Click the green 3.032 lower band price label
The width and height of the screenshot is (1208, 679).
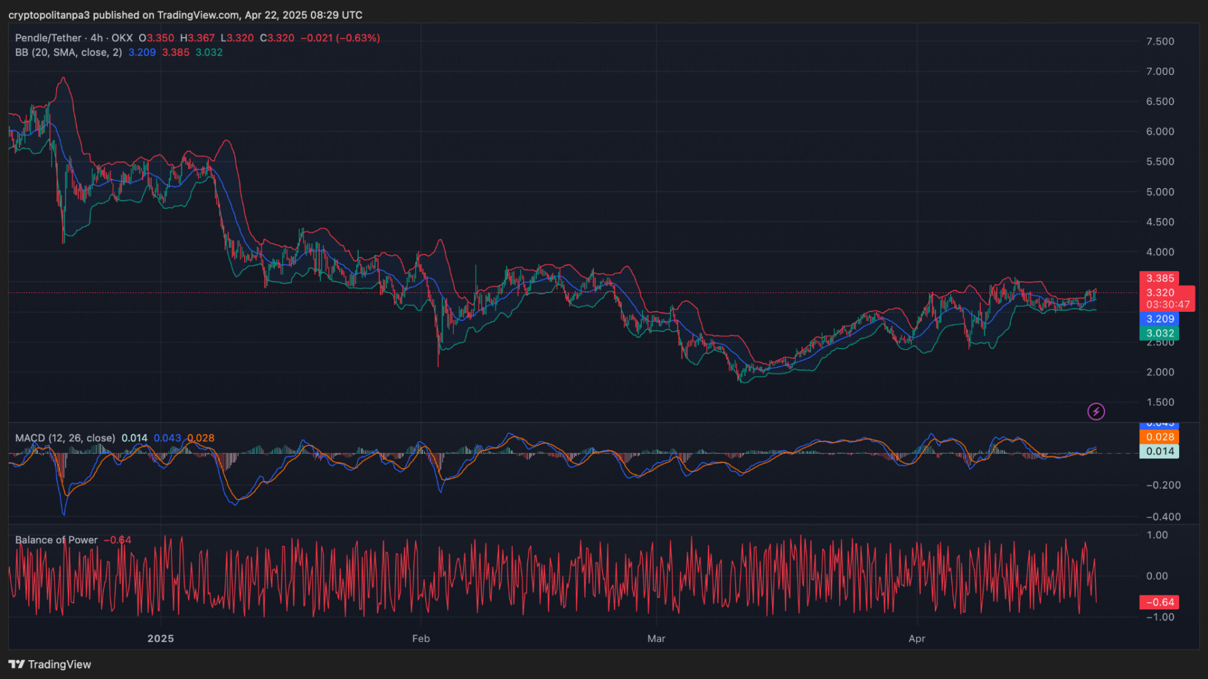(1159, 334)
